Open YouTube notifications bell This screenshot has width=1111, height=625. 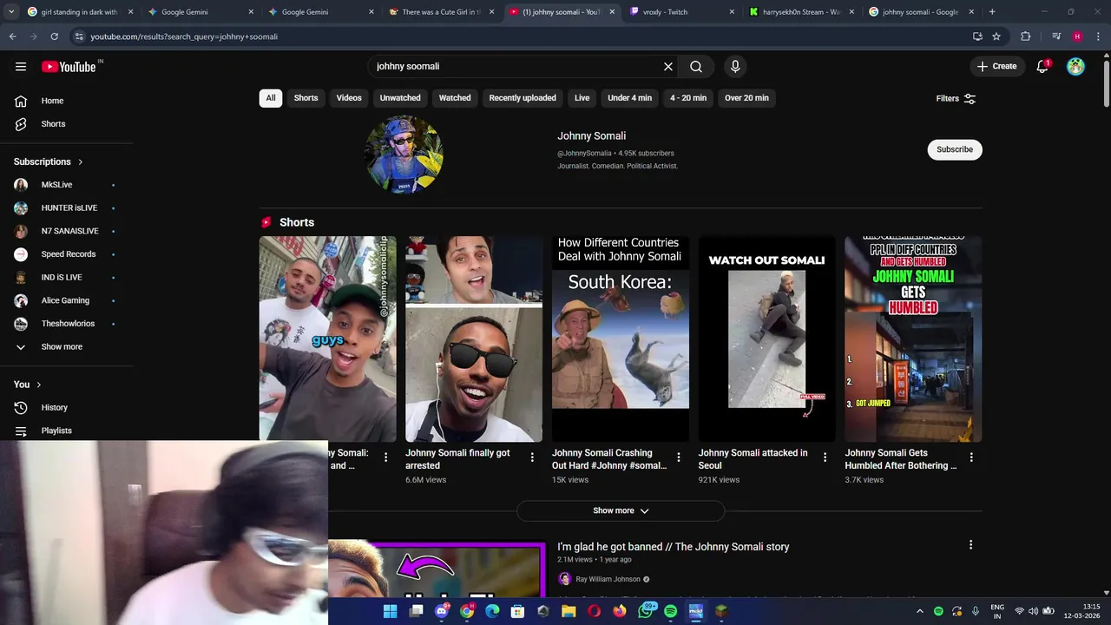tap(1042, 67)
